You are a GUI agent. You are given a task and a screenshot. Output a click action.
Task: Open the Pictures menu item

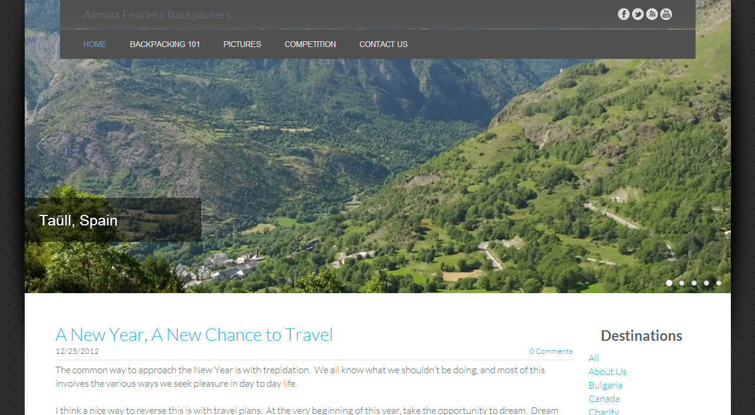click(242, 44)
